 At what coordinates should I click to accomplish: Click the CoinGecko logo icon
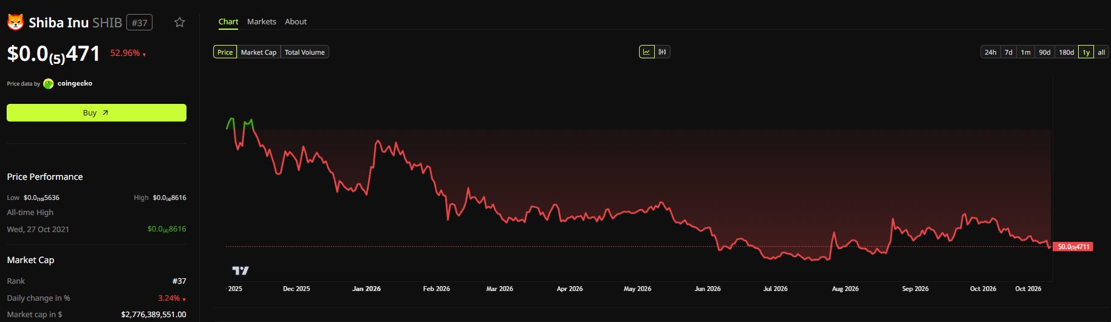pyautogui.click(x=49, y=84)
